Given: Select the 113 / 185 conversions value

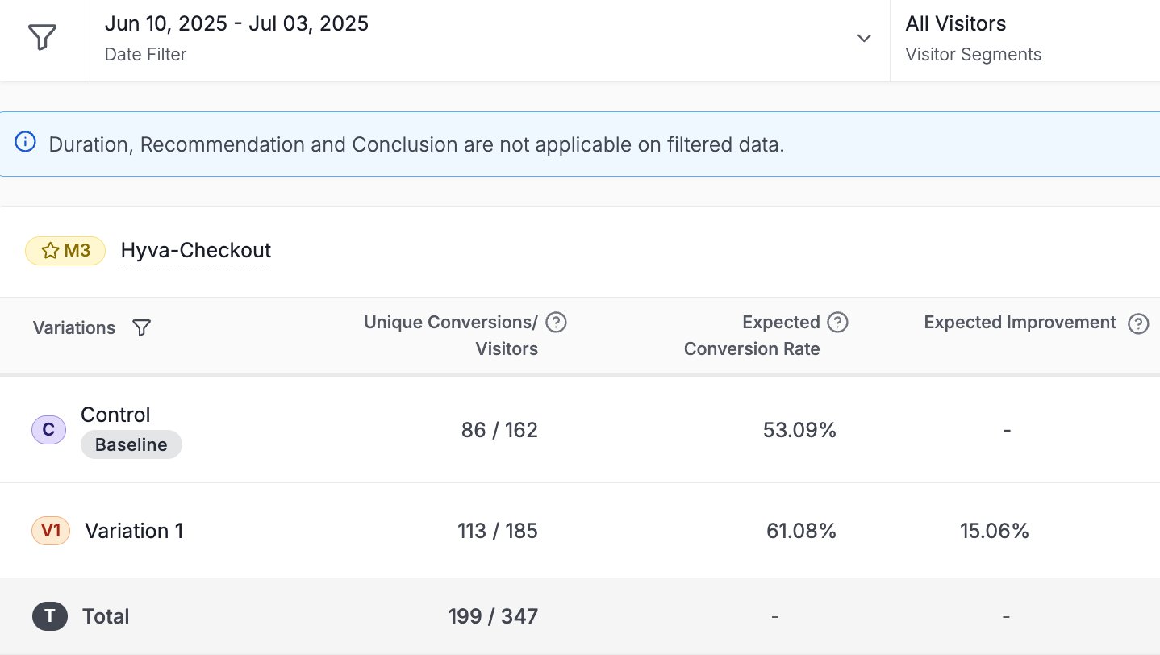Looking at the screenshot, I should (498, 531).
